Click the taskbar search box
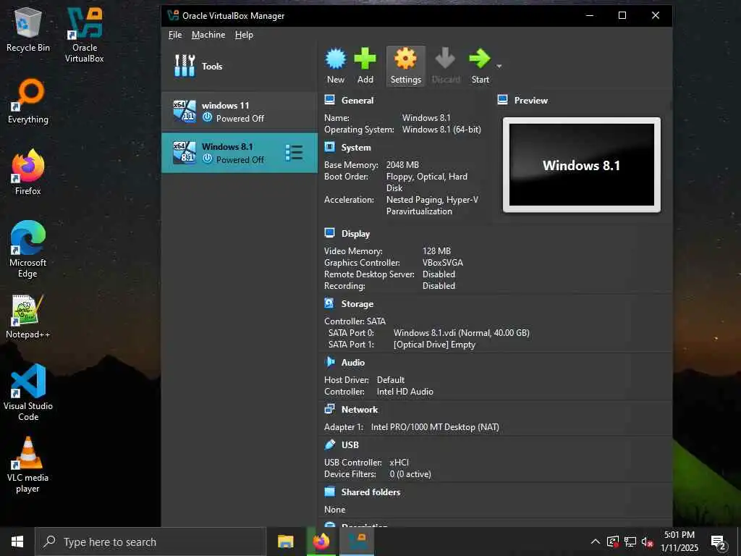This screenshot has width=741, height=556. [151, 542]
